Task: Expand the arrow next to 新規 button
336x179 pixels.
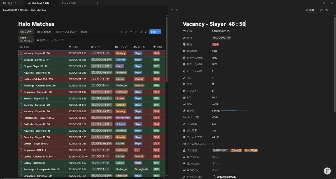Action: point(159,32)
